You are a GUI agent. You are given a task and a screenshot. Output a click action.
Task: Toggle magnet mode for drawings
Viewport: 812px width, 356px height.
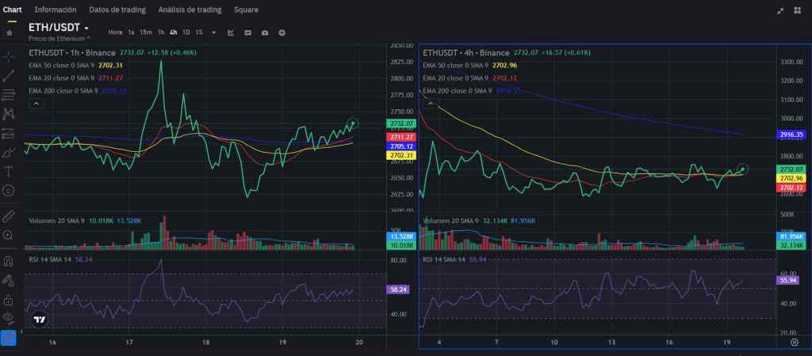(x=9, y=260)
